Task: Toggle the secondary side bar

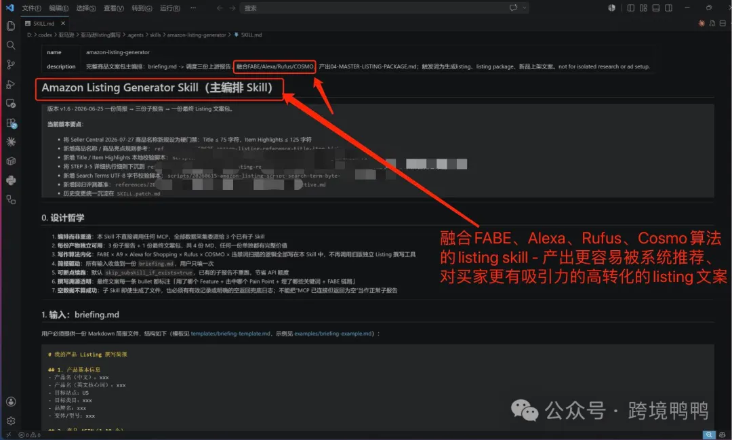Action: click(668, 8)
